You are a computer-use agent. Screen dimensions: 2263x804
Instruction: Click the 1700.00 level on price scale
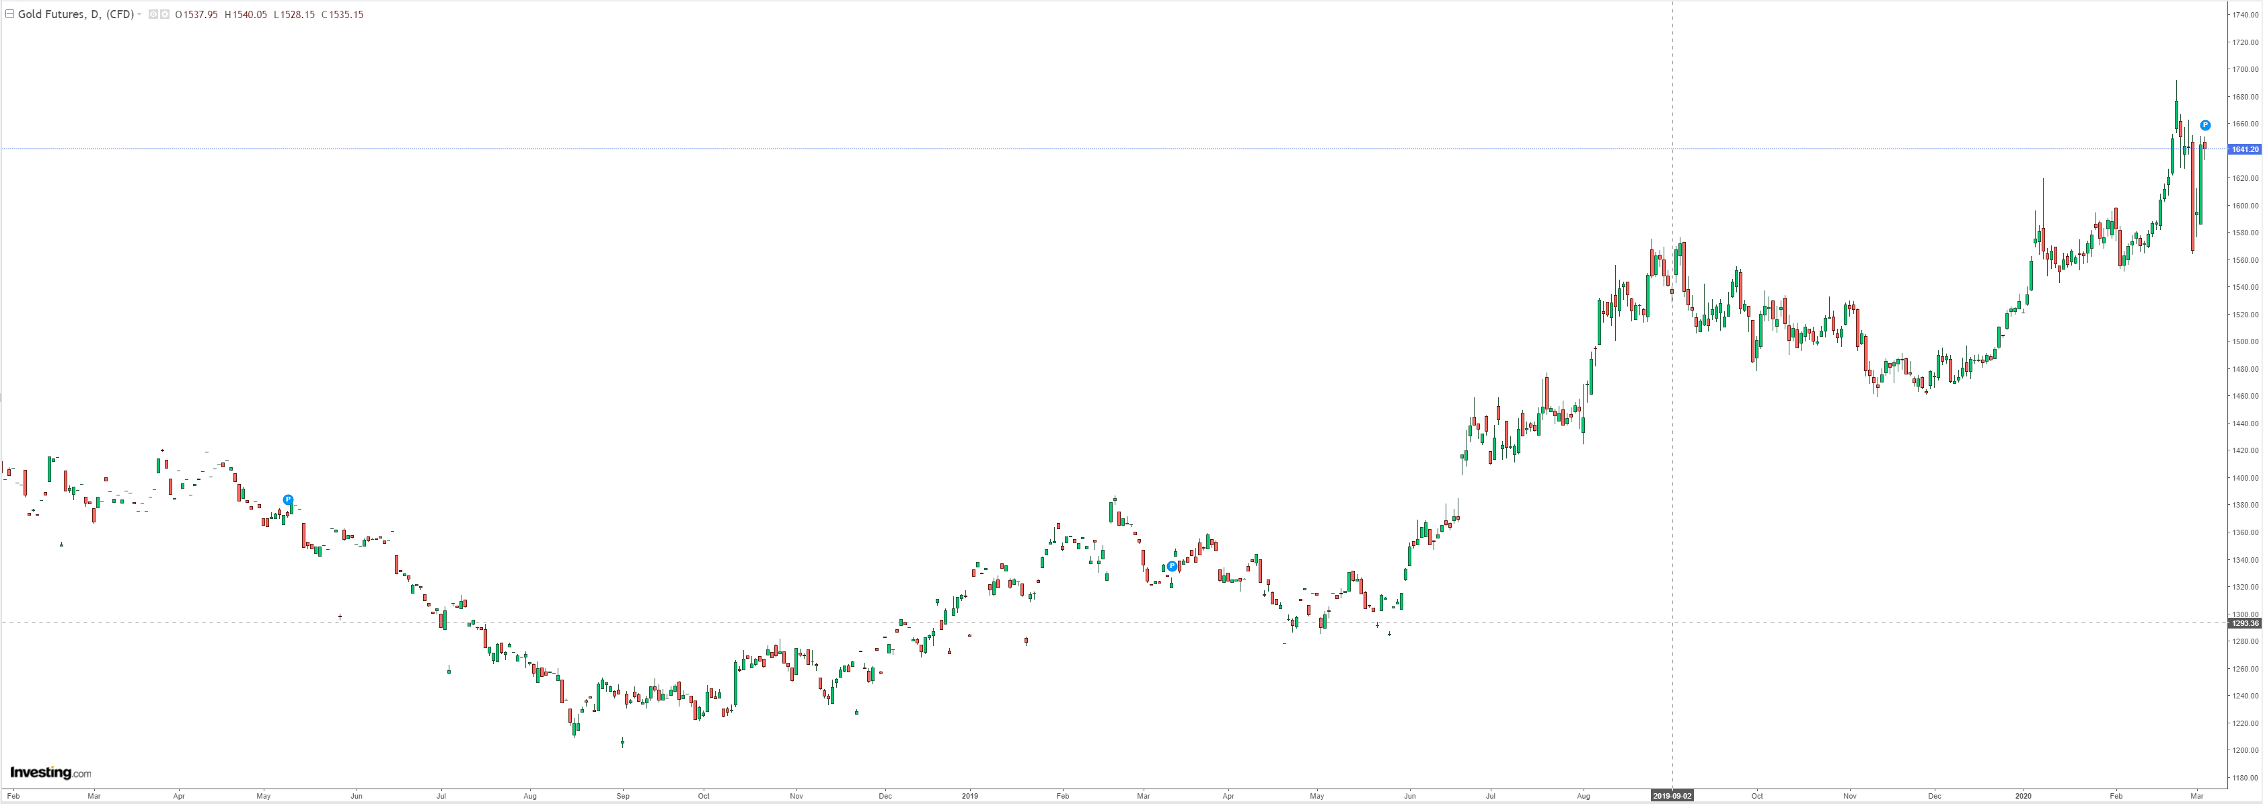tap(2247, 69)
